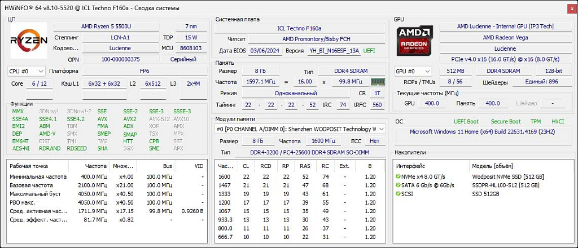
Task: Open the CPU #0 selector dropdown
Action: pos(26,71)
